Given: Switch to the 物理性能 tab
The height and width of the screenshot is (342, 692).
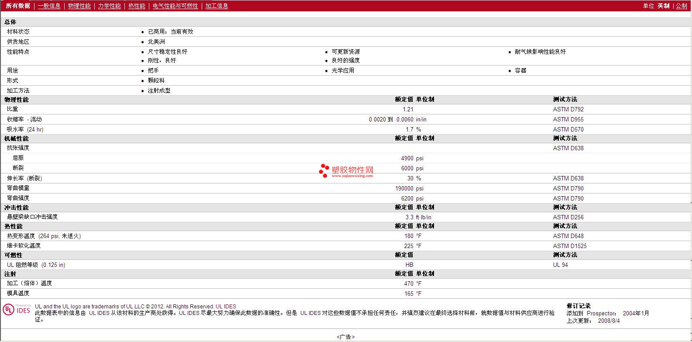Looking at the screenshot, I should point(79,6).
